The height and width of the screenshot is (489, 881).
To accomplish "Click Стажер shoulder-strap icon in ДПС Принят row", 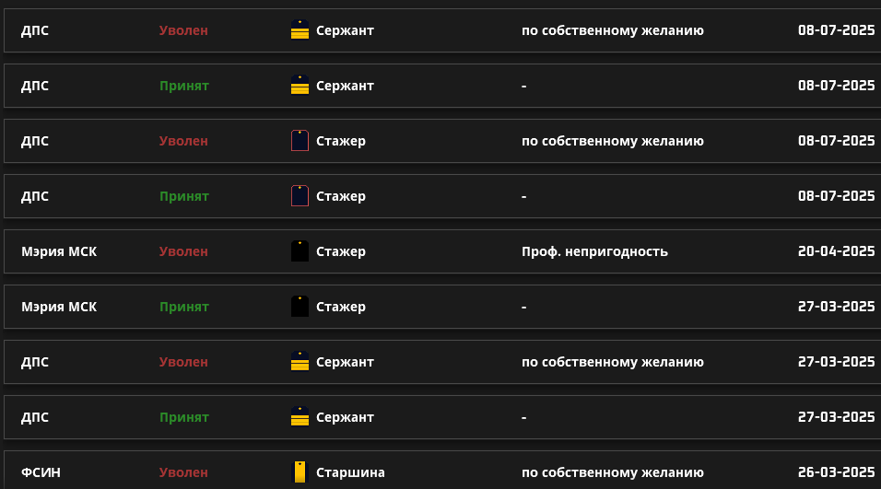I will click(300, 196).
